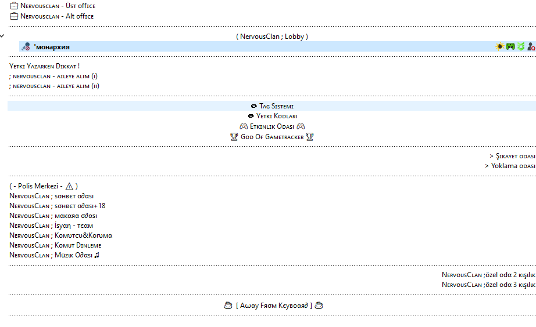
Task: Select the aileye alım (II) channel
Action: coord(54,86)
